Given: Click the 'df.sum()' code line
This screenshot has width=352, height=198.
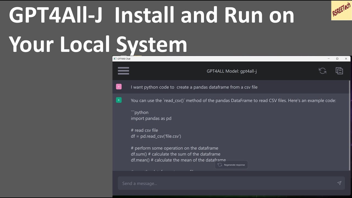Looking at the screenshot, I should coord(175,154).
